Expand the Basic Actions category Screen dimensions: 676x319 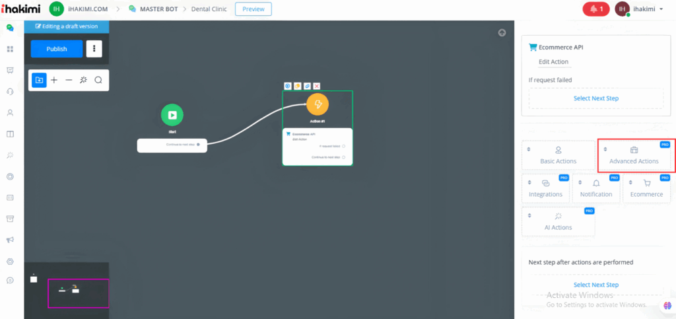point(558,155)
